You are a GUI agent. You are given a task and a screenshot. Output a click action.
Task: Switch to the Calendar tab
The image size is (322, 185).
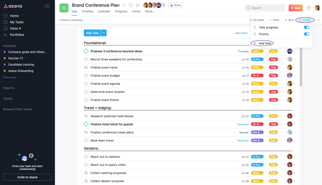(104, 12)
